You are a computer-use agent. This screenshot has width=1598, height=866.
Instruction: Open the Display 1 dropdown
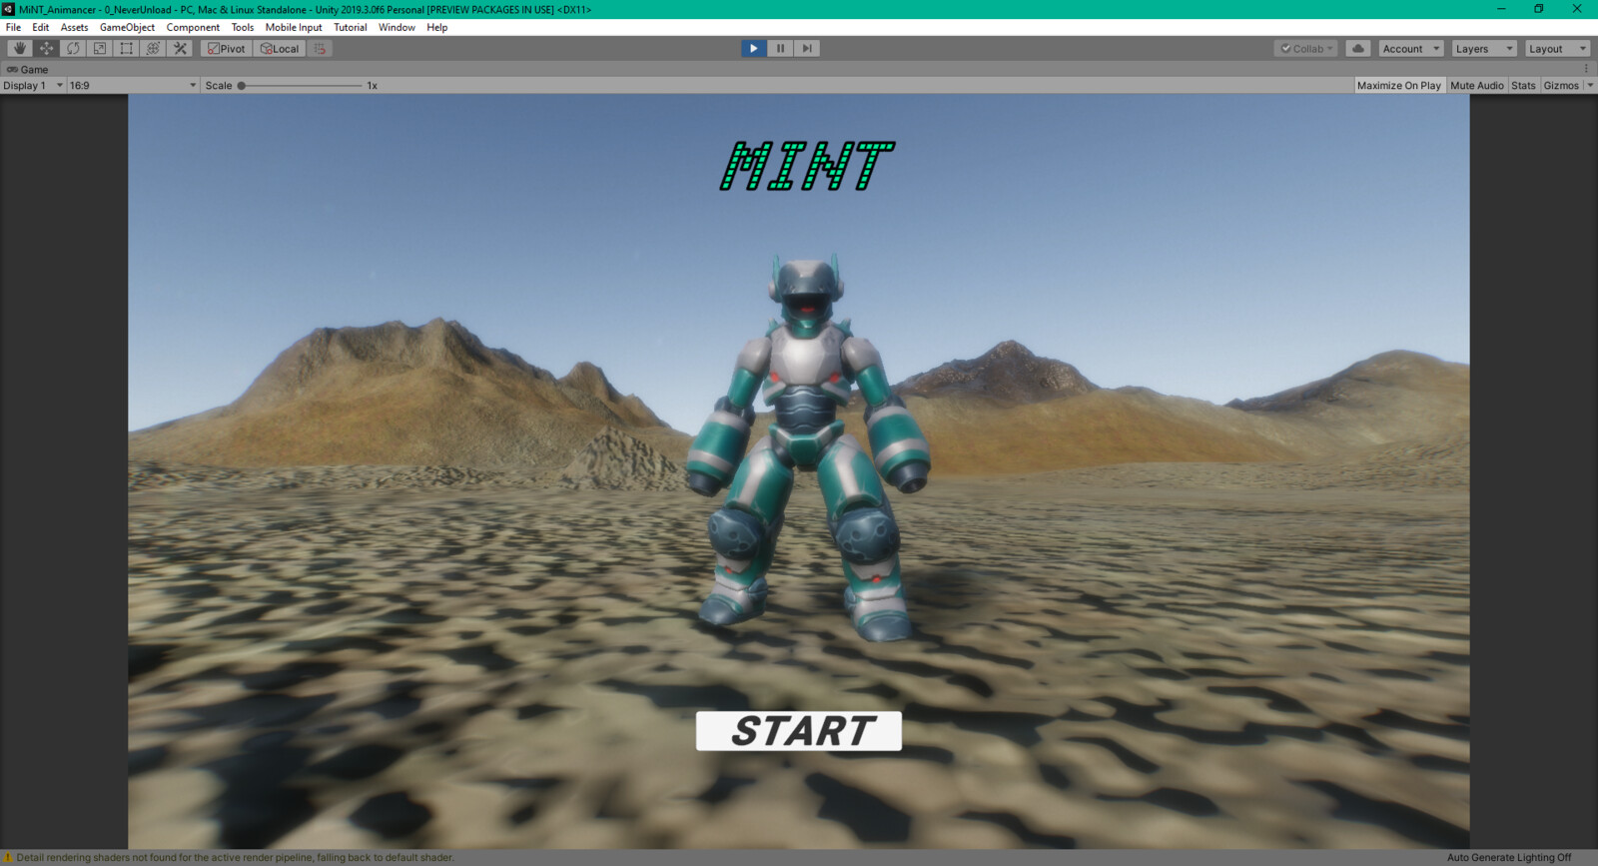pyautogui.click(x=33, y=85)
